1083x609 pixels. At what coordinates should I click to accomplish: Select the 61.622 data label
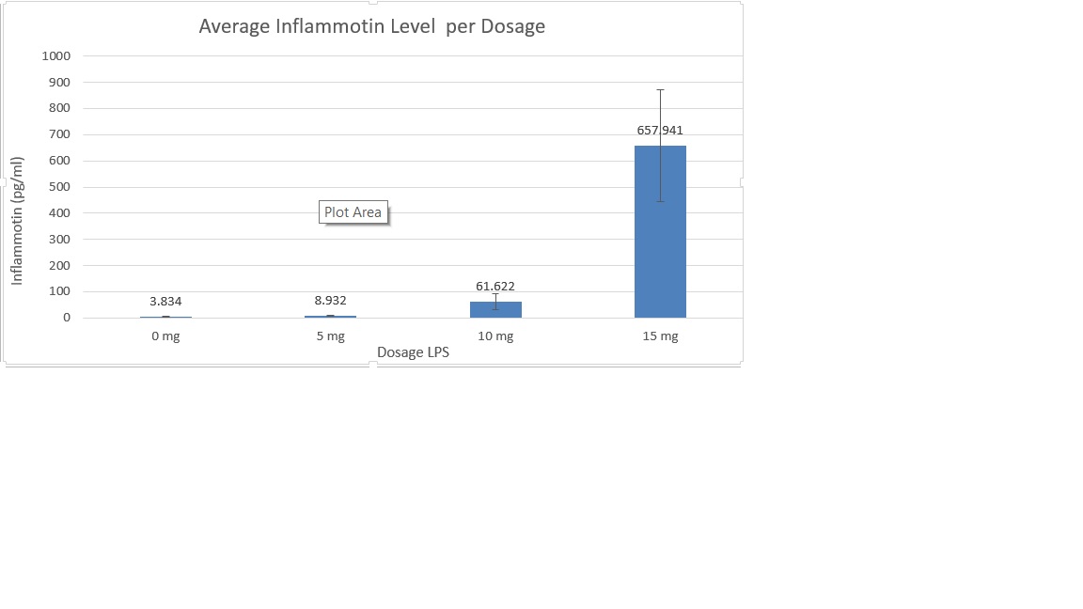[495, 287]
